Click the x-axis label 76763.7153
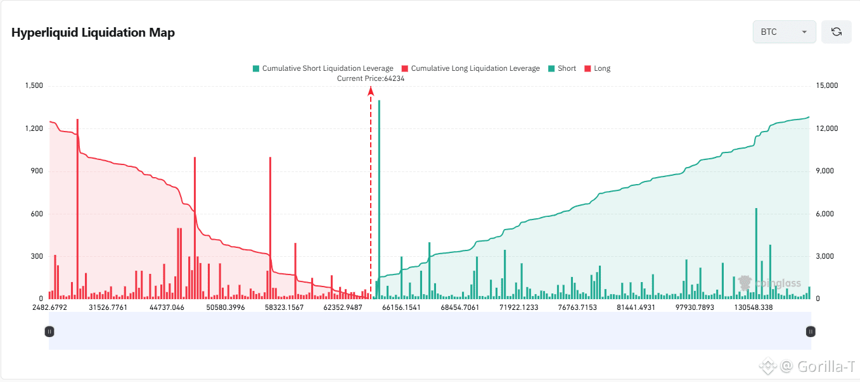 tap(577, 307)
